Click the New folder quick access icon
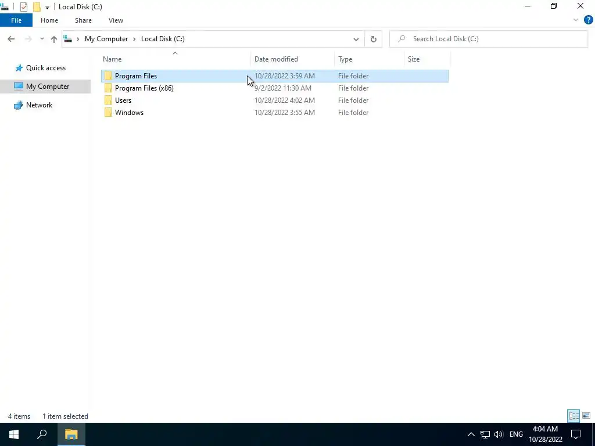The height and width of the screenshot is (446, 595). tap(37, 7)
